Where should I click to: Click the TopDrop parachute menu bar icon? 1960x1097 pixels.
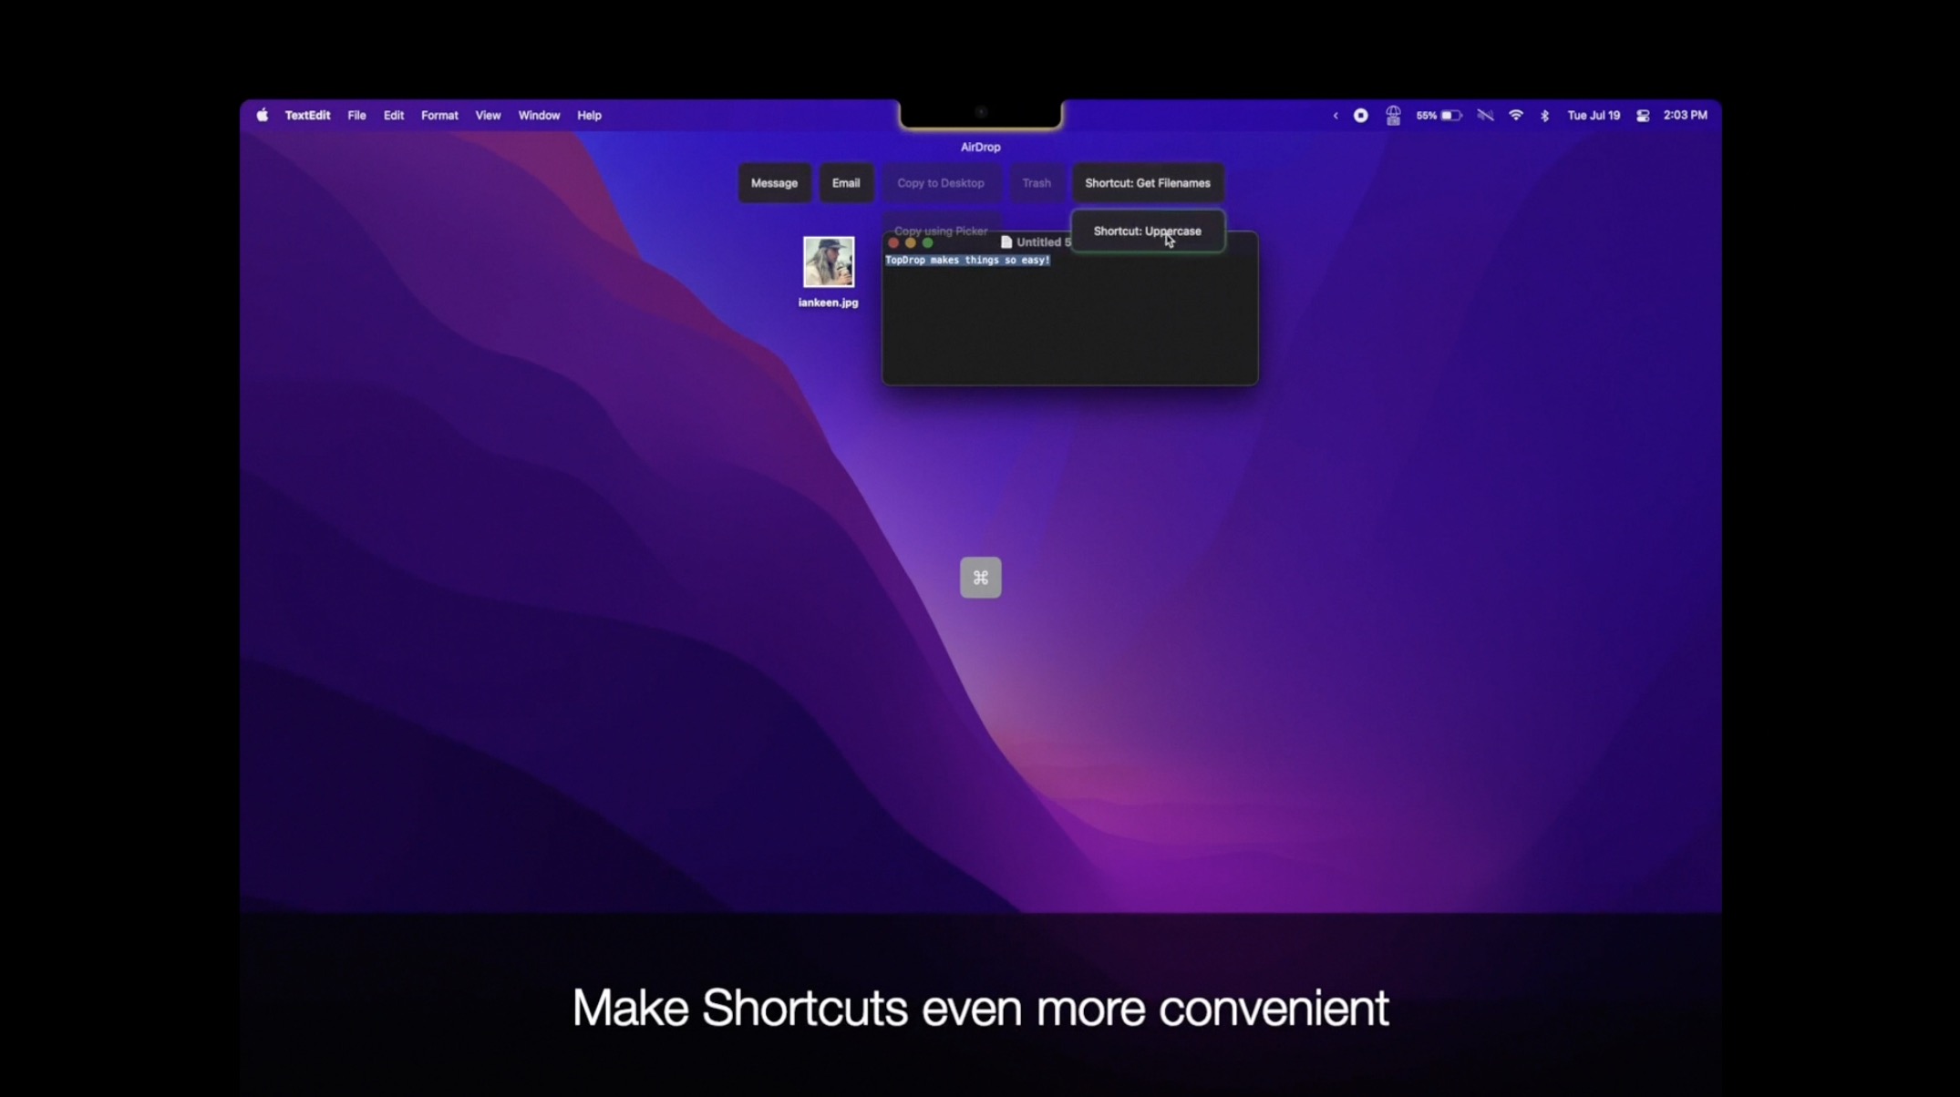click(1393, 116)
